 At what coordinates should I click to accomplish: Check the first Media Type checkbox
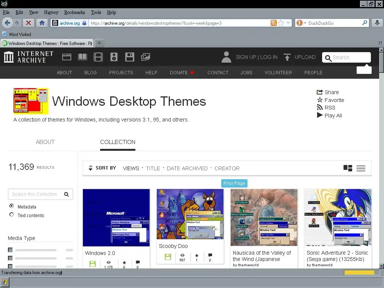tap(10, 250)
